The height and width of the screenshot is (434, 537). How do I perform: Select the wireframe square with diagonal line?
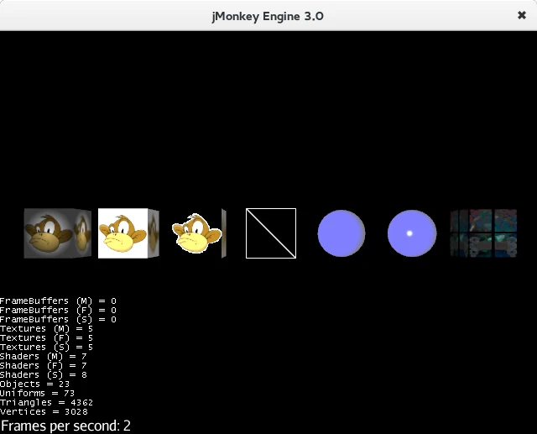(x=270, y=233)
